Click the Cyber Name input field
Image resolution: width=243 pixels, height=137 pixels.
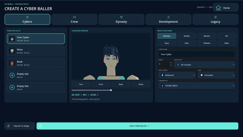196,54
